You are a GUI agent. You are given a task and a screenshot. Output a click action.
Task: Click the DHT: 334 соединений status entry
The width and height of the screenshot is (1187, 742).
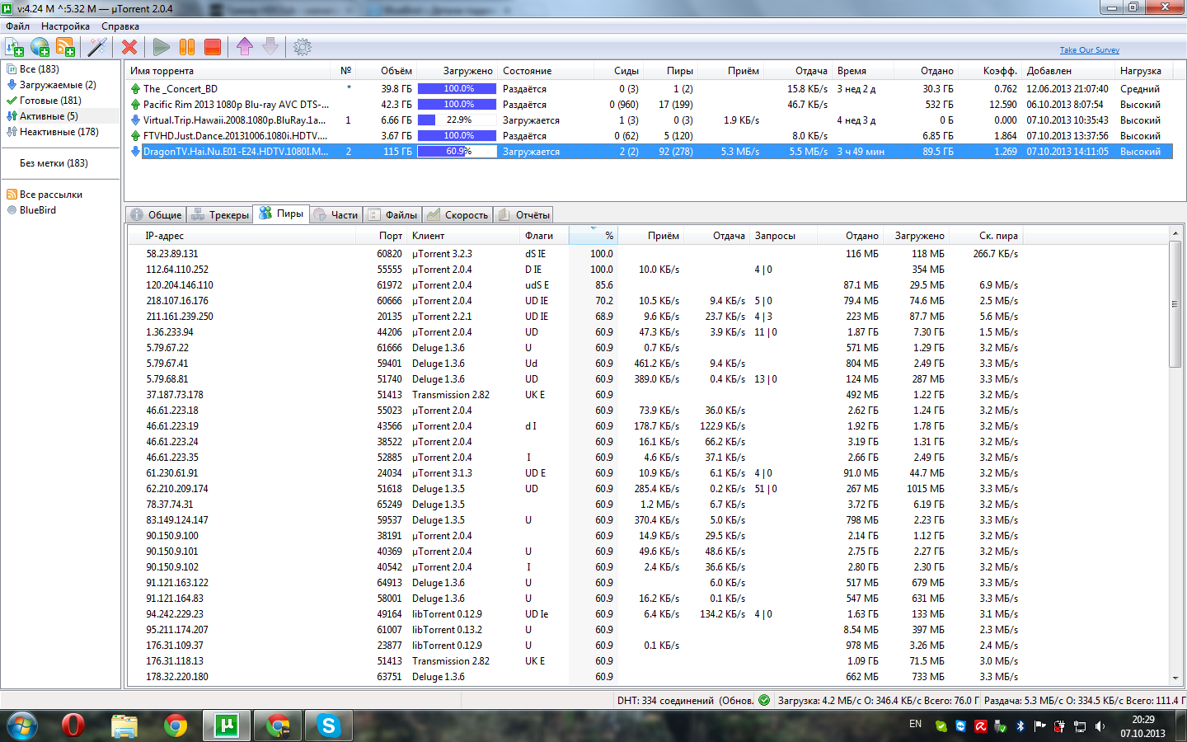point(685,701)
